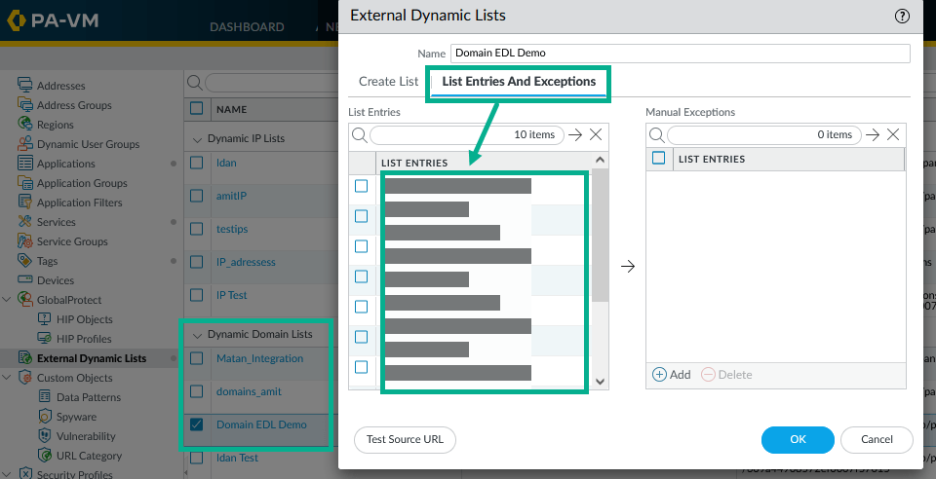Collapse the Dynamic Domain Lists group
Image resolution: width=936 pixels, height=479 pixels.
pyautogui.click(x=198, y=334)
